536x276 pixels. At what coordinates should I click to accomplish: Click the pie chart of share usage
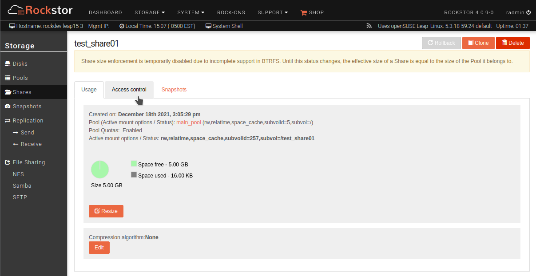(x=100, y=170)
